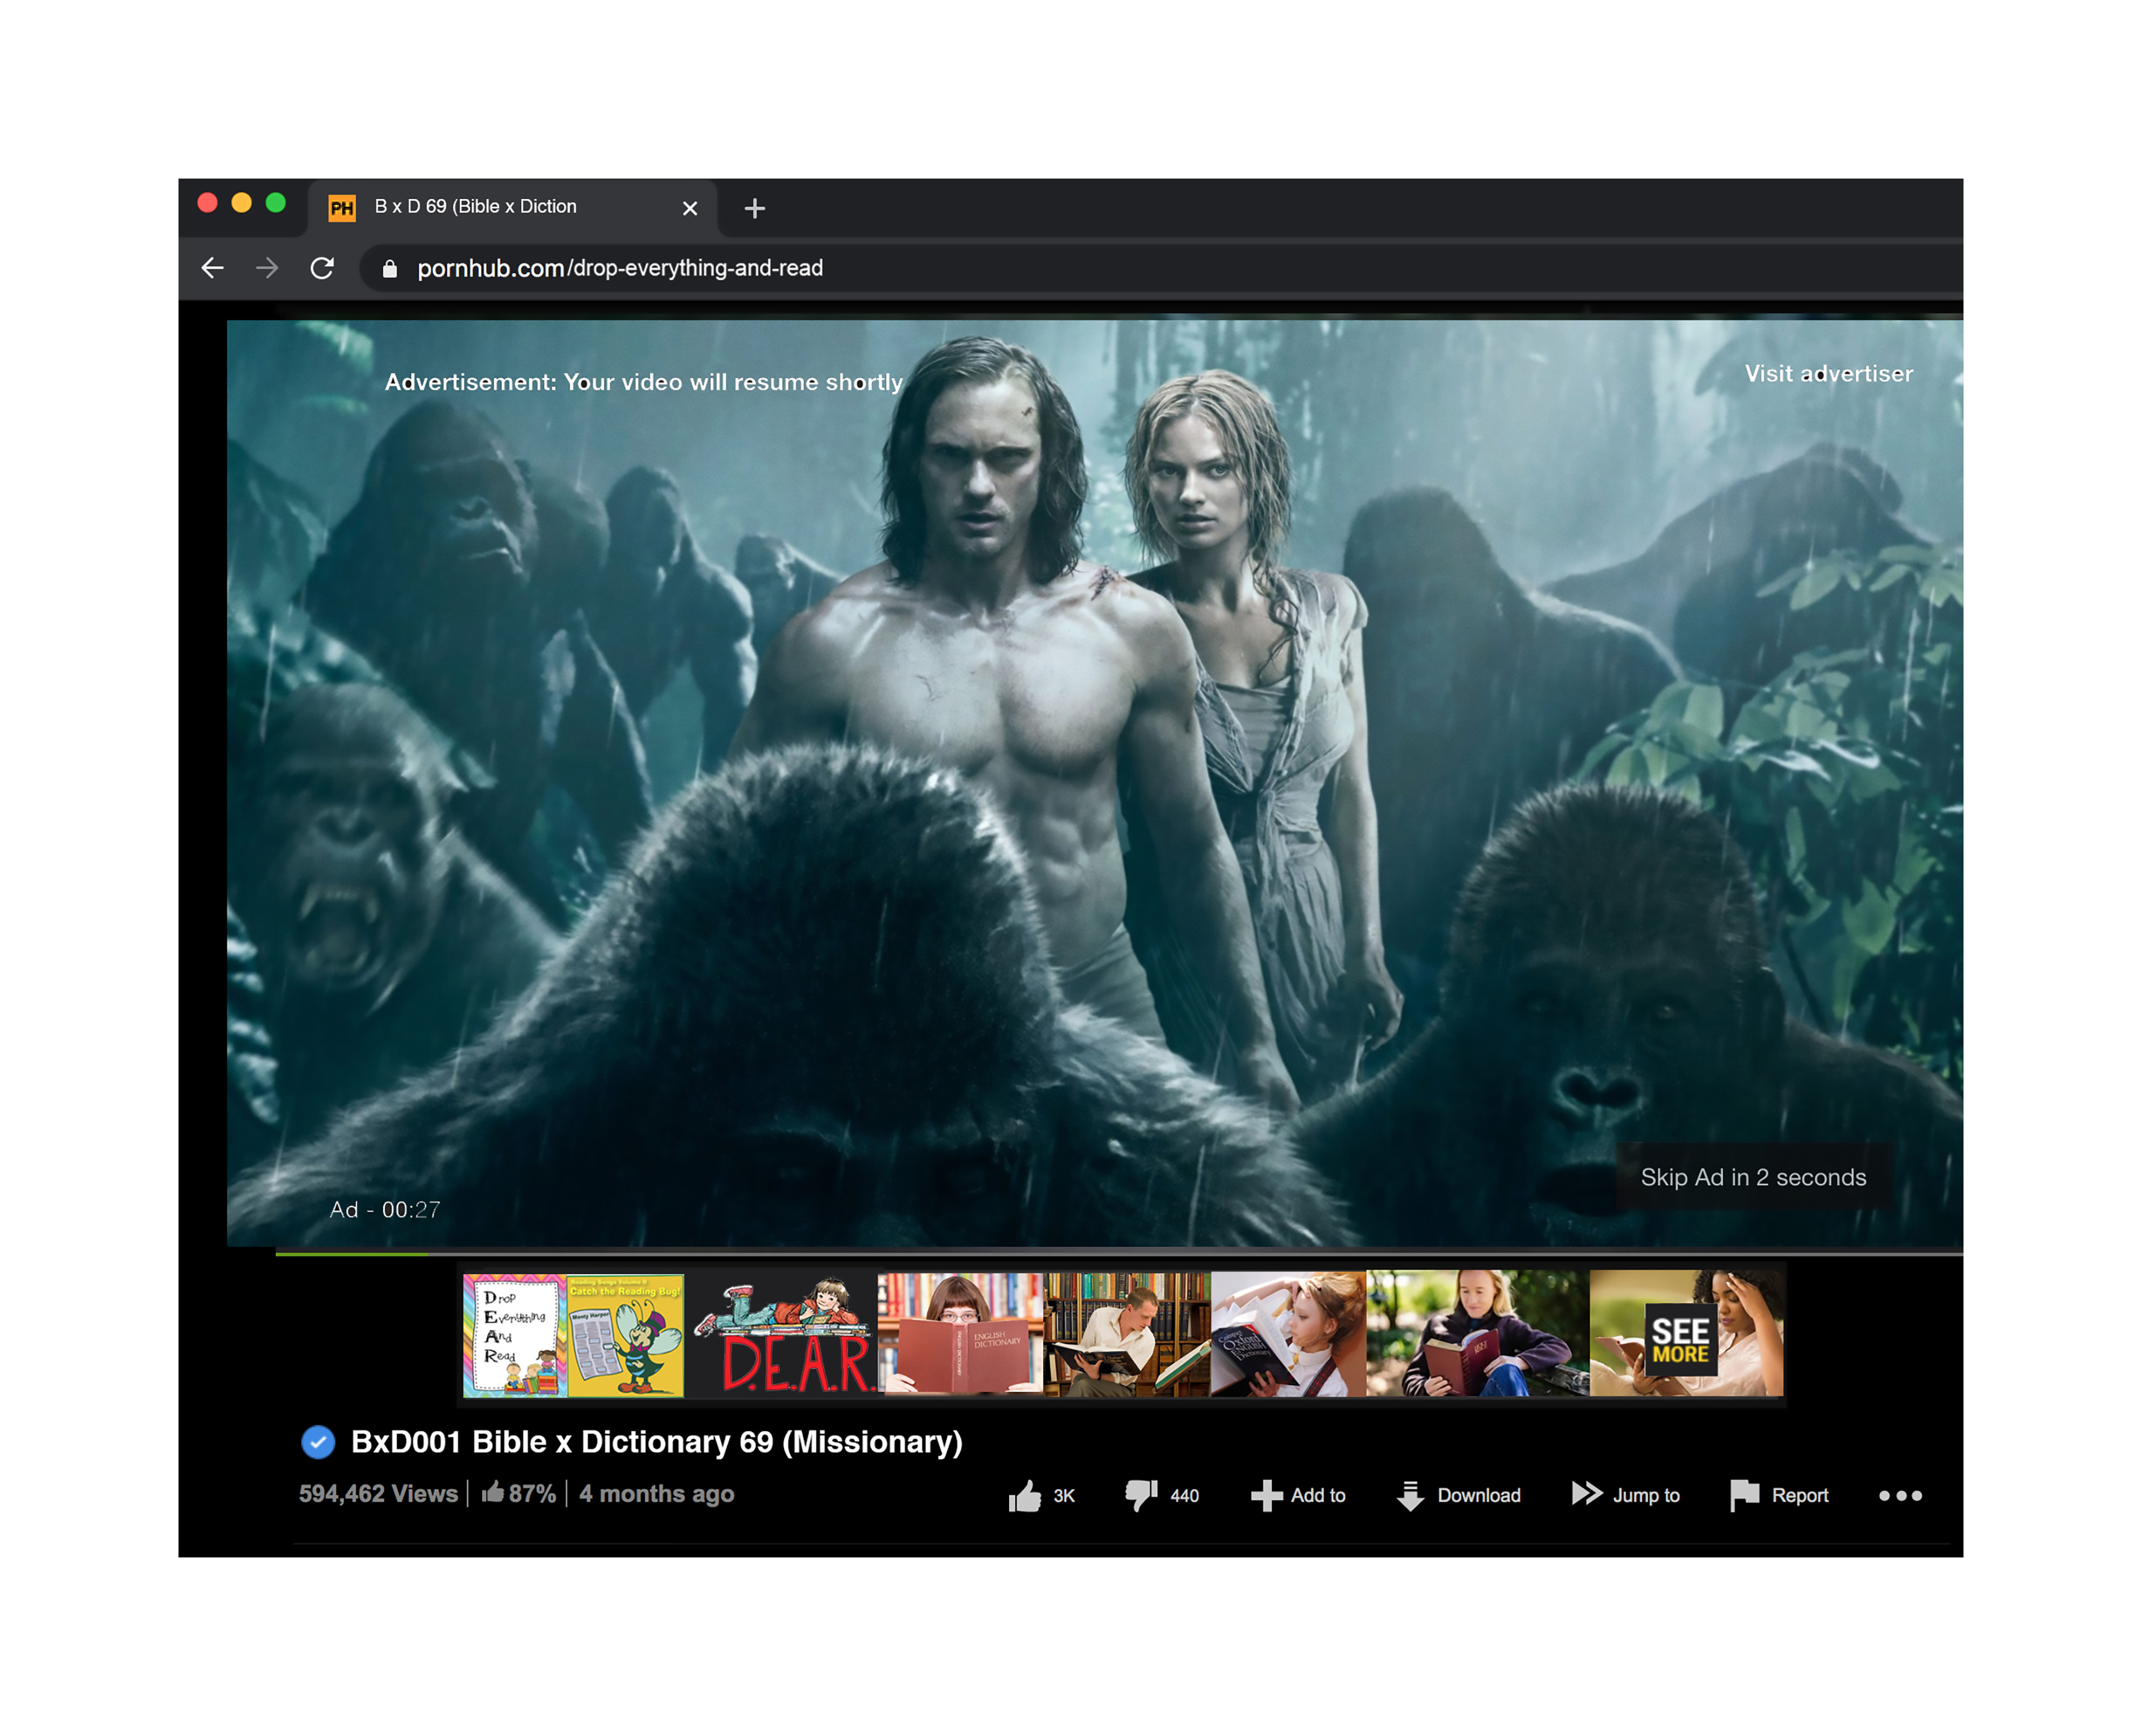This screenshot has height=1736, width=2142.
Task: Close the B x D 69 tab
Action: 690,208
